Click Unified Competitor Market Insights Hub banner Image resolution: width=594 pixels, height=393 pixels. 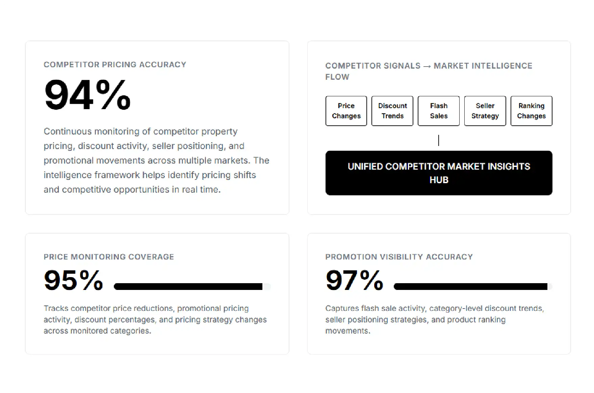pyautogui.click(x=439, y=173)
